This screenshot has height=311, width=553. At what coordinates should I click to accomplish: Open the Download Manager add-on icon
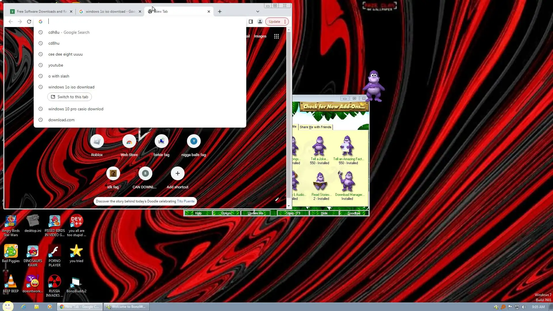[x=347, y=182]
